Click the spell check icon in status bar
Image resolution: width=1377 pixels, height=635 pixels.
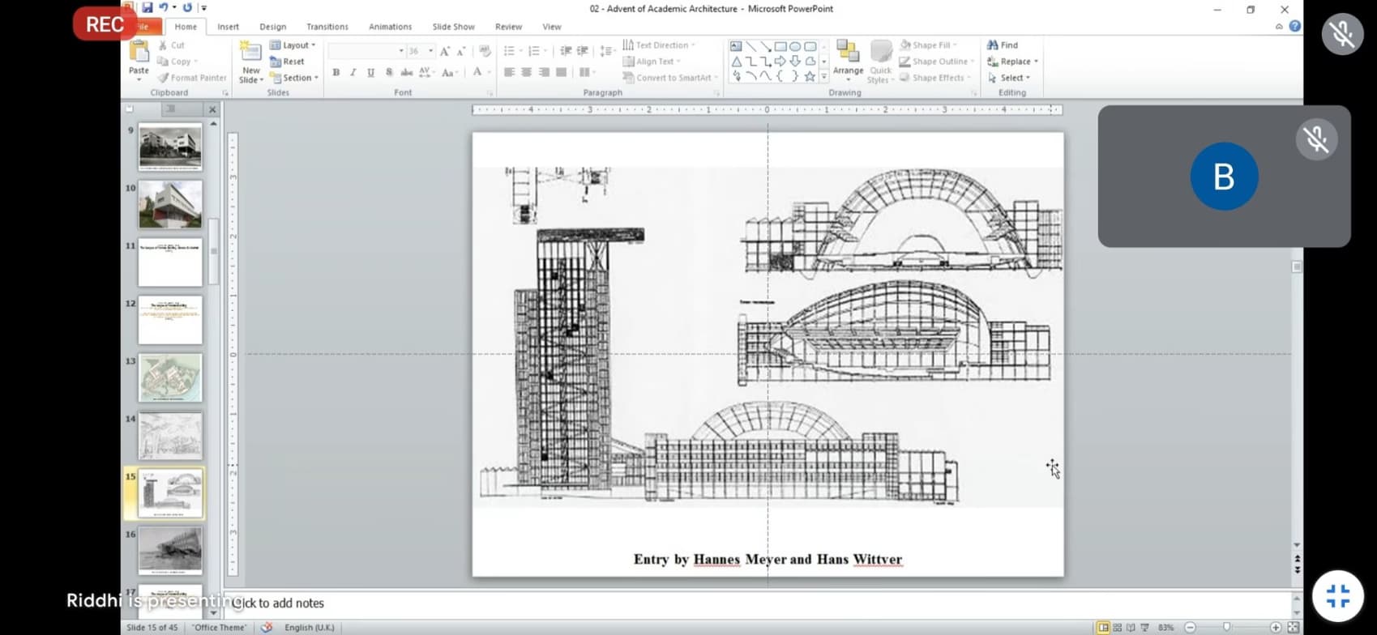tap(266, 628)
